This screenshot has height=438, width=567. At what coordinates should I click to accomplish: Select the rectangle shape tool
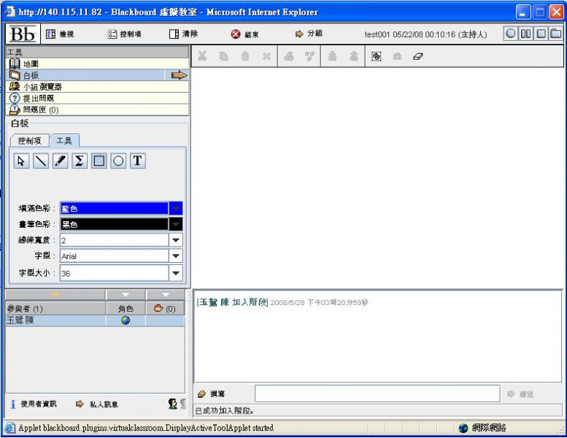coord(99,161)
